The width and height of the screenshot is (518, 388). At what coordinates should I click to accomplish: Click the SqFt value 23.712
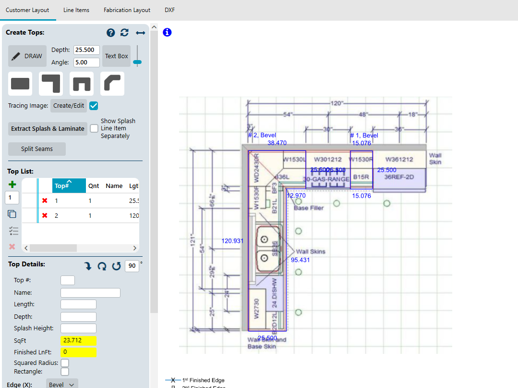79,340
